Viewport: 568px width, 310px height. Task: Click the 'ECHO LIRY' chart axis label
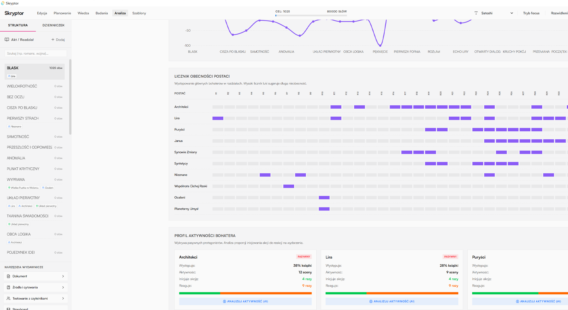tap(461, 52)
